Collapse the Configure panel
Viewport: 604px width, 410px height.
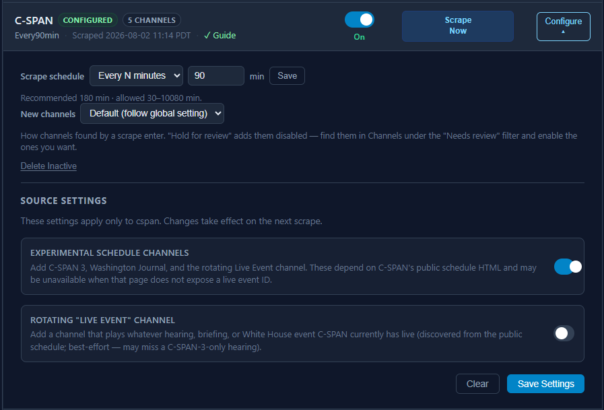coord(563,26)
